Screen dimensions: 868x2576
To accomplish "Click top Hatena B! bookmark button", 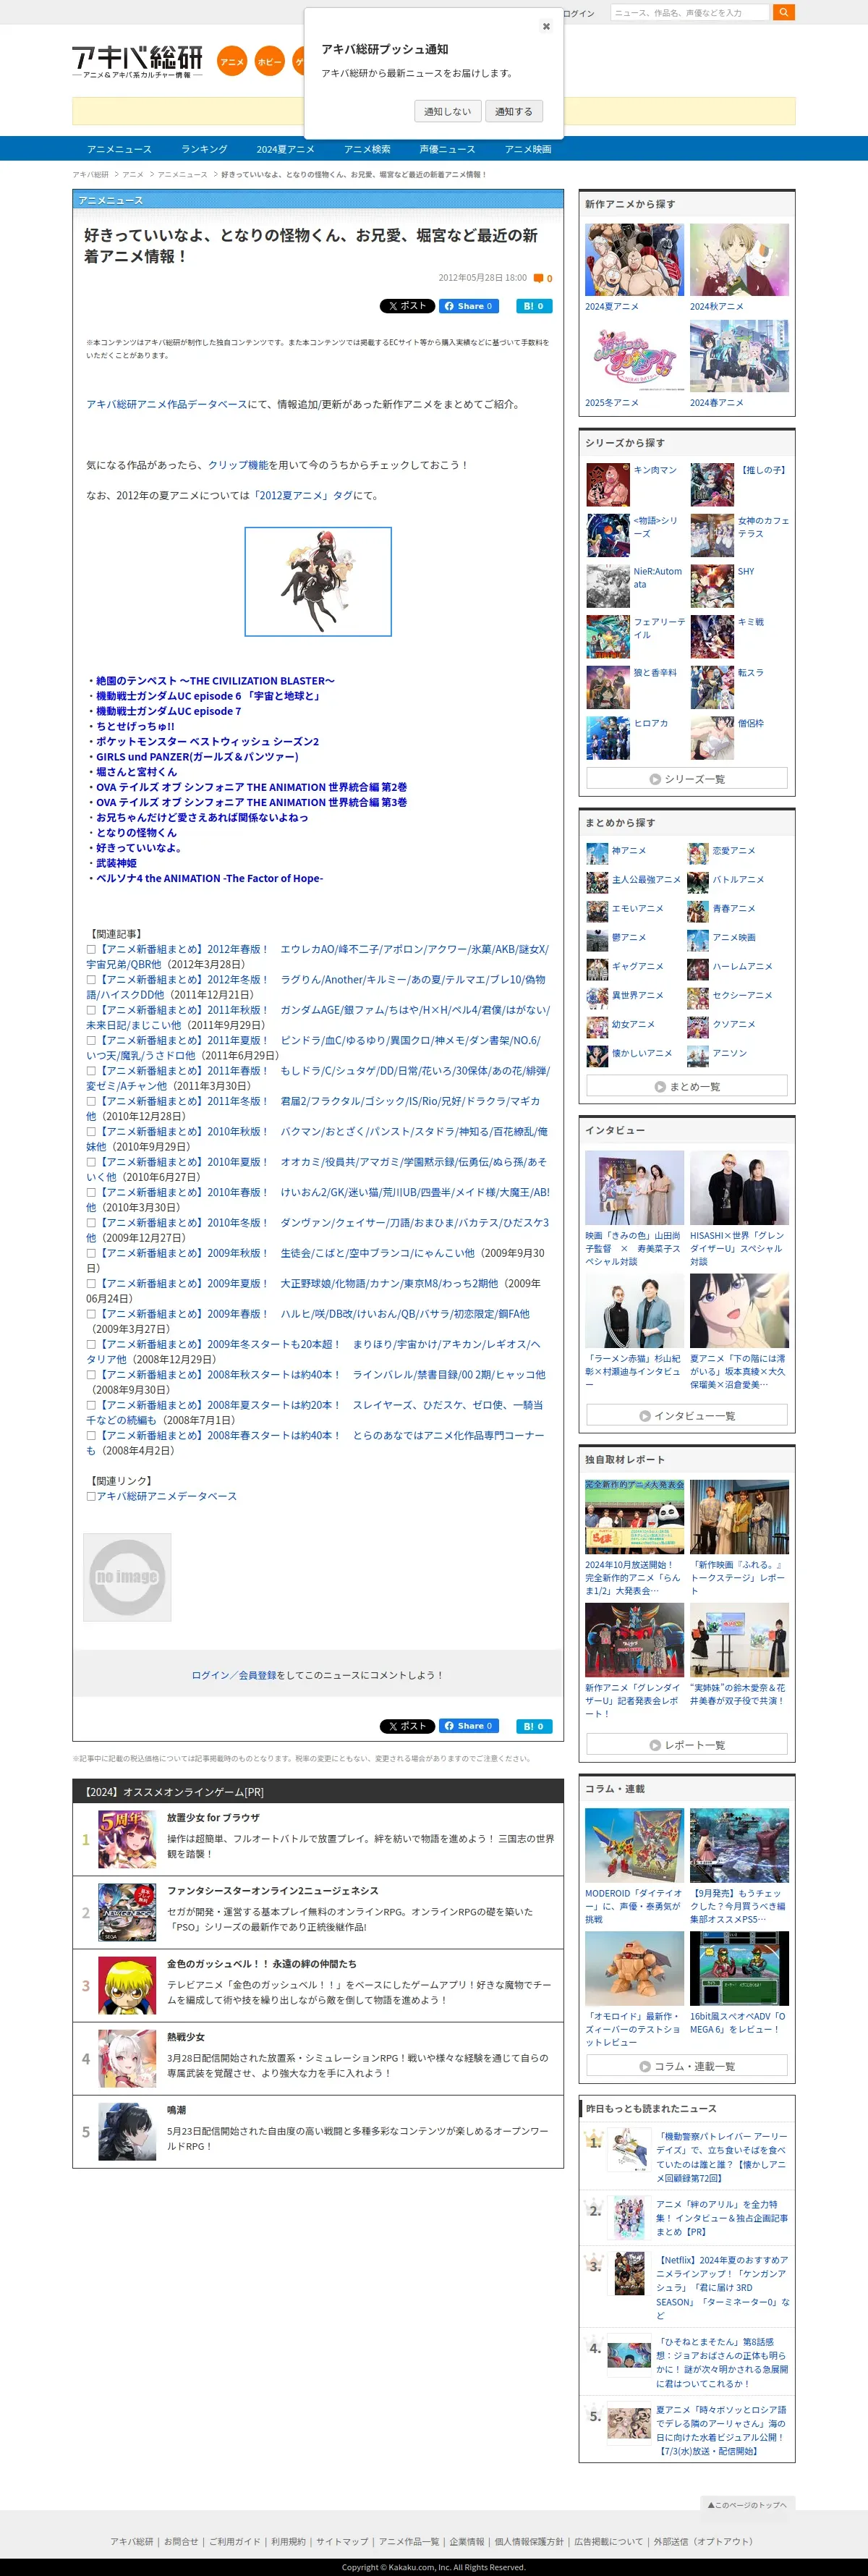I will click(534, 306).
